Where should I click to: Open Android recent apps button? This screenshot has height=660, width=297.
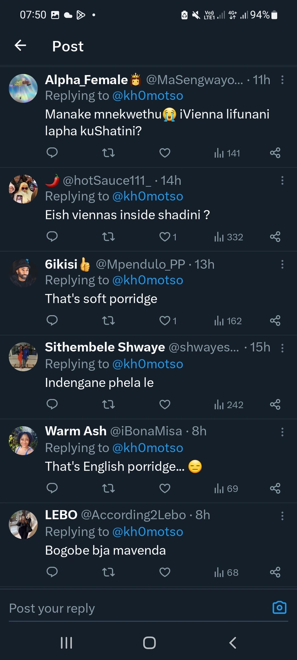point(66,643)
